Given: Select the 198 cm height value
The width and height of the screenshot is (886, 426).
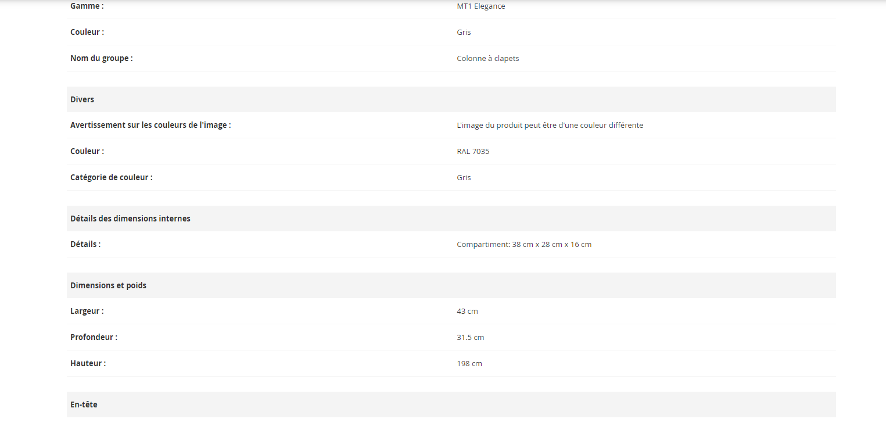Looking at the screenshot, I should 469,364.
